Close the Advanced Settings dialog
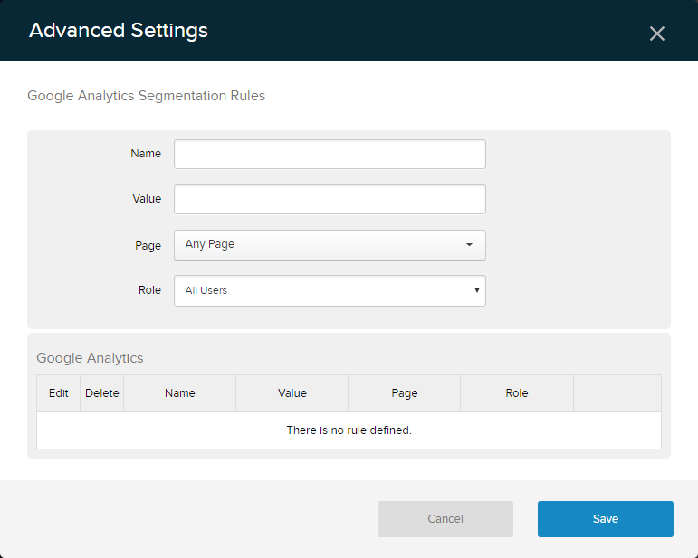 click(x=657, y=33)
